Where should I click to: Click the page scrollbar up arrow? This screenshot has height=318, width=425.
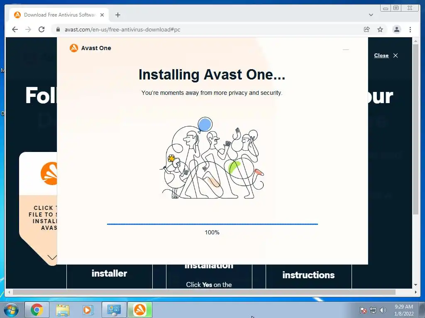(x=415, y=41)
